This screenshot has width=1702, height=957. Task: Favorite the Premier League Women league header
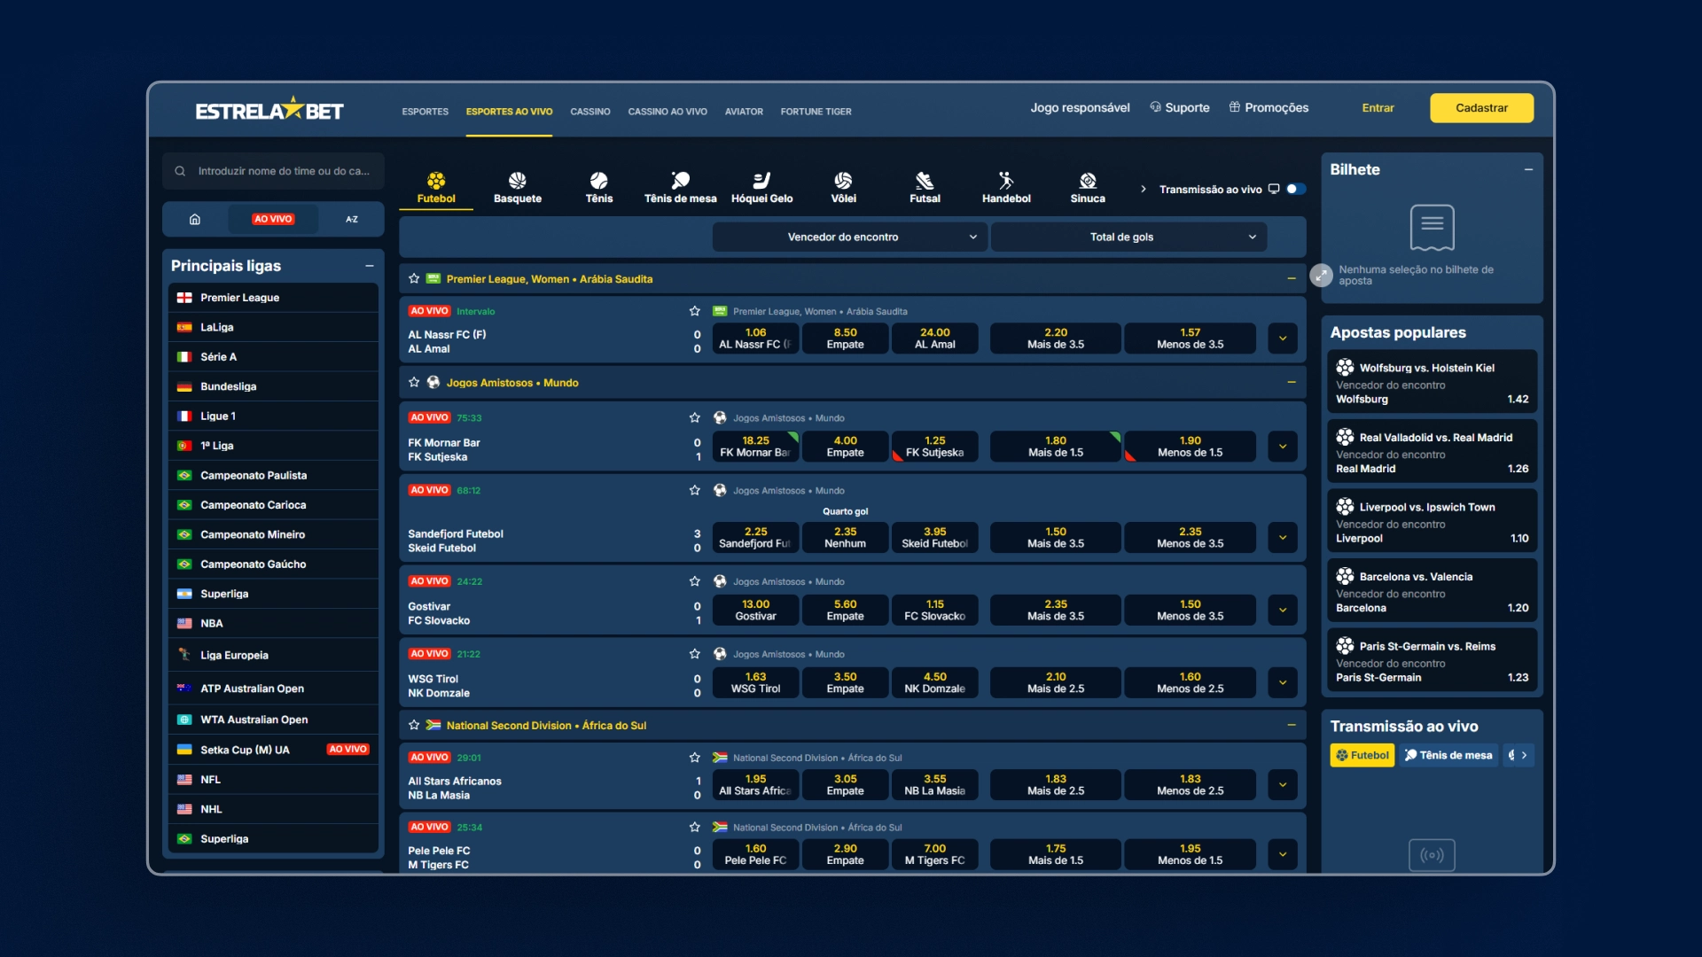tap(414, 278)
